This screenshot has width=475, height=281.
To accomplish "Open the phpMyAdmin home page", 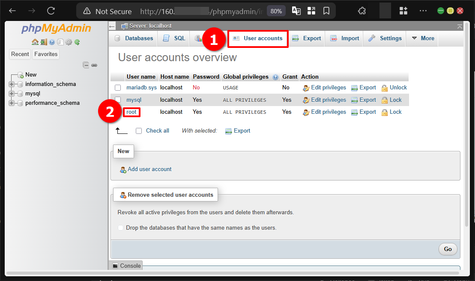I will point(35,42).
